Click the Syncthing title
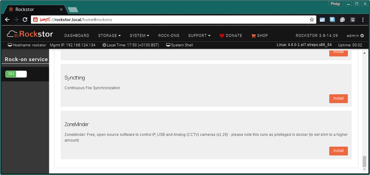Image resolution: width=370 pixels, height=175 pixels. pyautogui.click(x=75, y=78)
